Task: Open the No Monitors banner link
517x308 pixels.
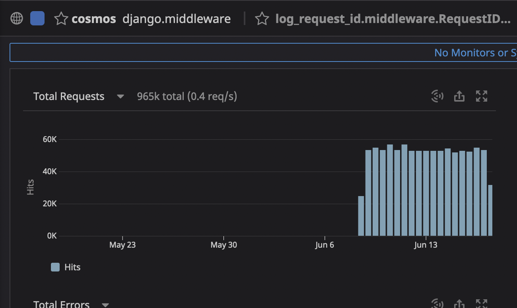Action: pos(475,52)
